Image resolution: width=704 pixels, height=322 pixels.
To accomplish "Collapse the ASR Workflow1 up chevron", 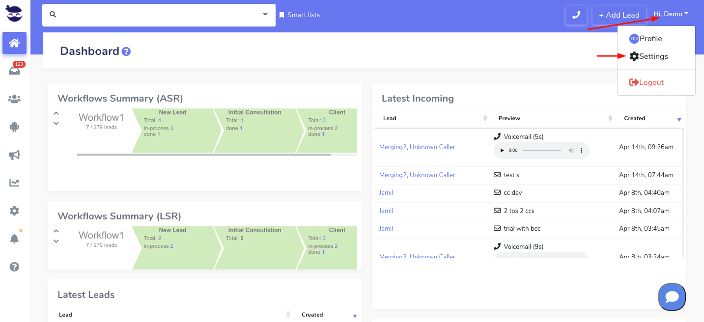I will click(56, 113).
